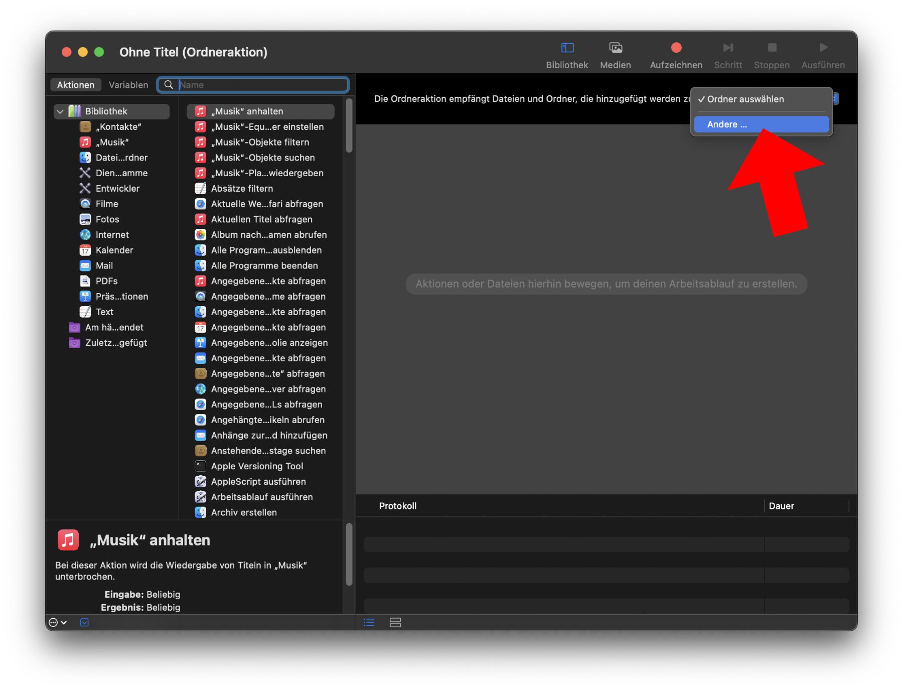The height and width of the screenshot is (691, 903).
Task: Select AppleScript ausführen action
Action: 258,482
